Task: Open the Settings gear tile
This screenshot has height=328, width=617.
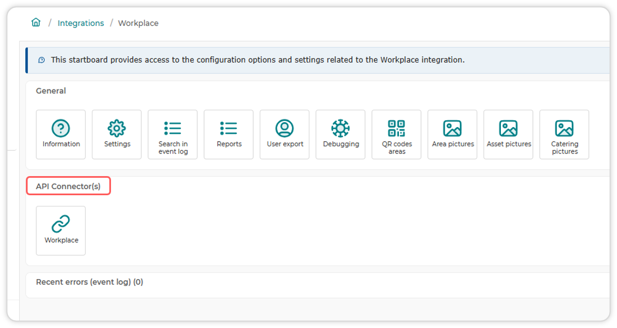Action: click(117, 134)
